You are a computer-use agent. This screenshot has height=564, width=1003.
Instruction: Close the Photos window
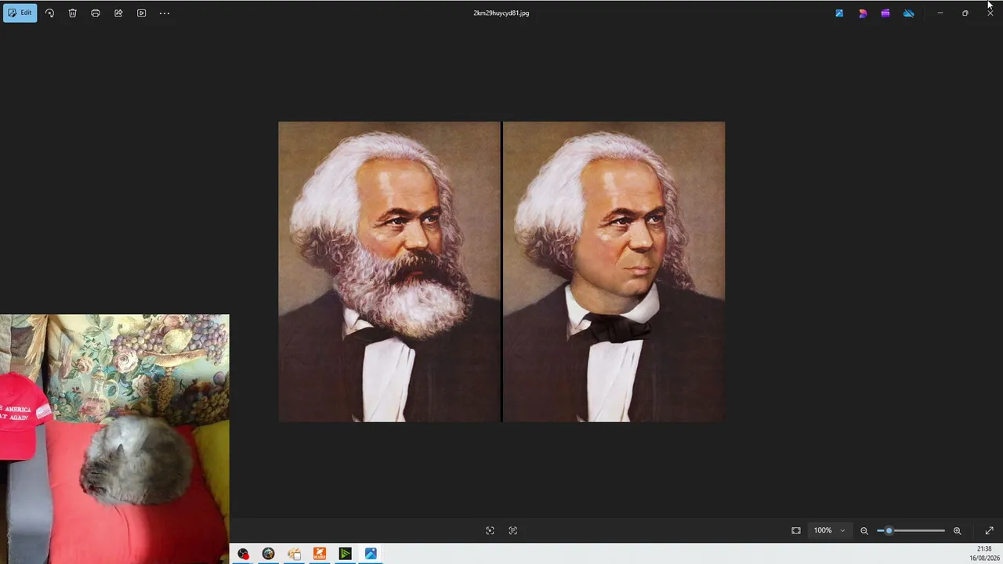990,13
